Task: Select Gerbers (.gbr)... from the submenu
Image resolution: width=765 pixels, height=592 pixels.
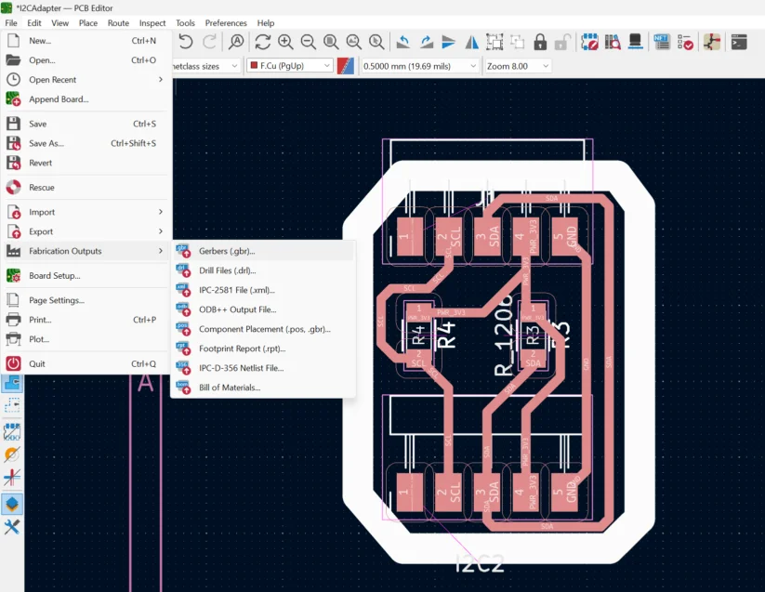Action: click(x=226, y=251)
